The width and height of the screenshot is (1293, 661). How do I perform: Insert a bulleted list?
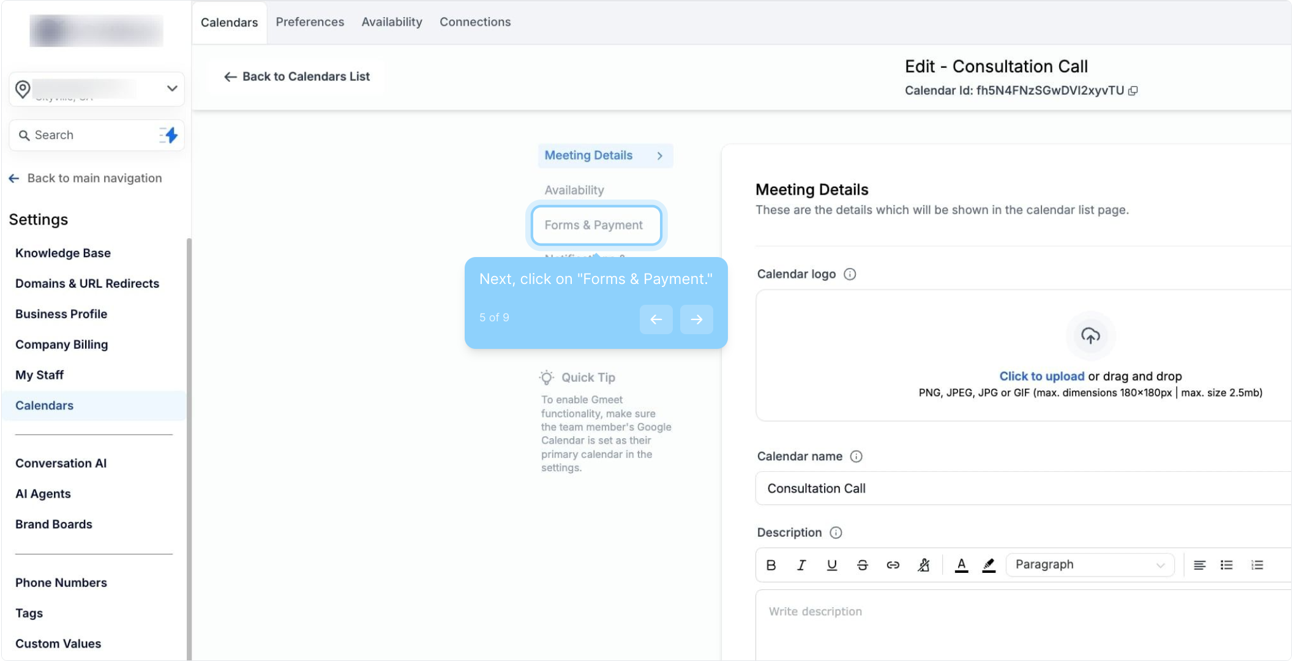pos(1226,565)
